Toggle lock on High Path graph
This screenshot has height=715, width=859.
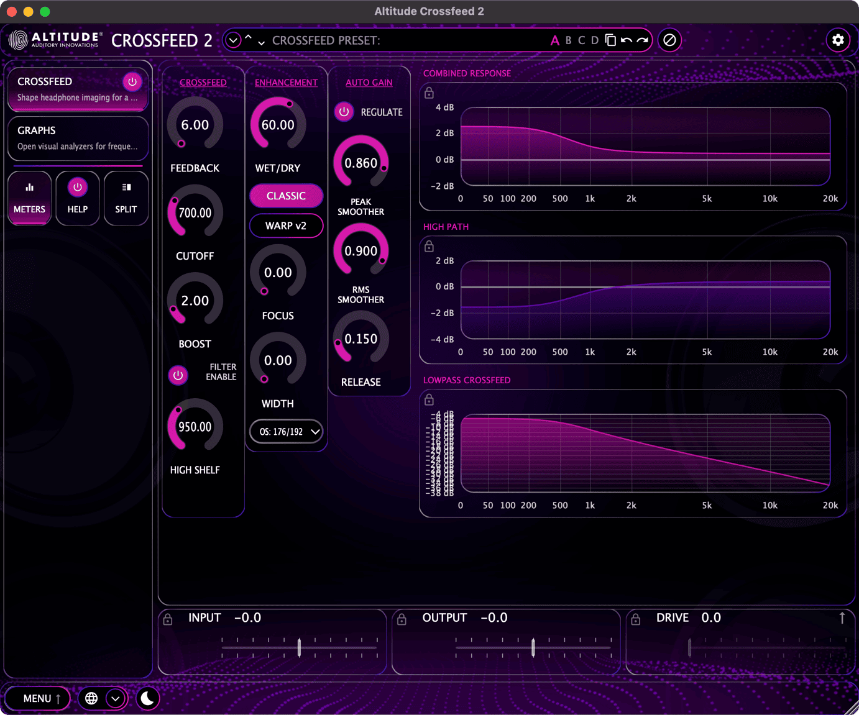[429, 247]
